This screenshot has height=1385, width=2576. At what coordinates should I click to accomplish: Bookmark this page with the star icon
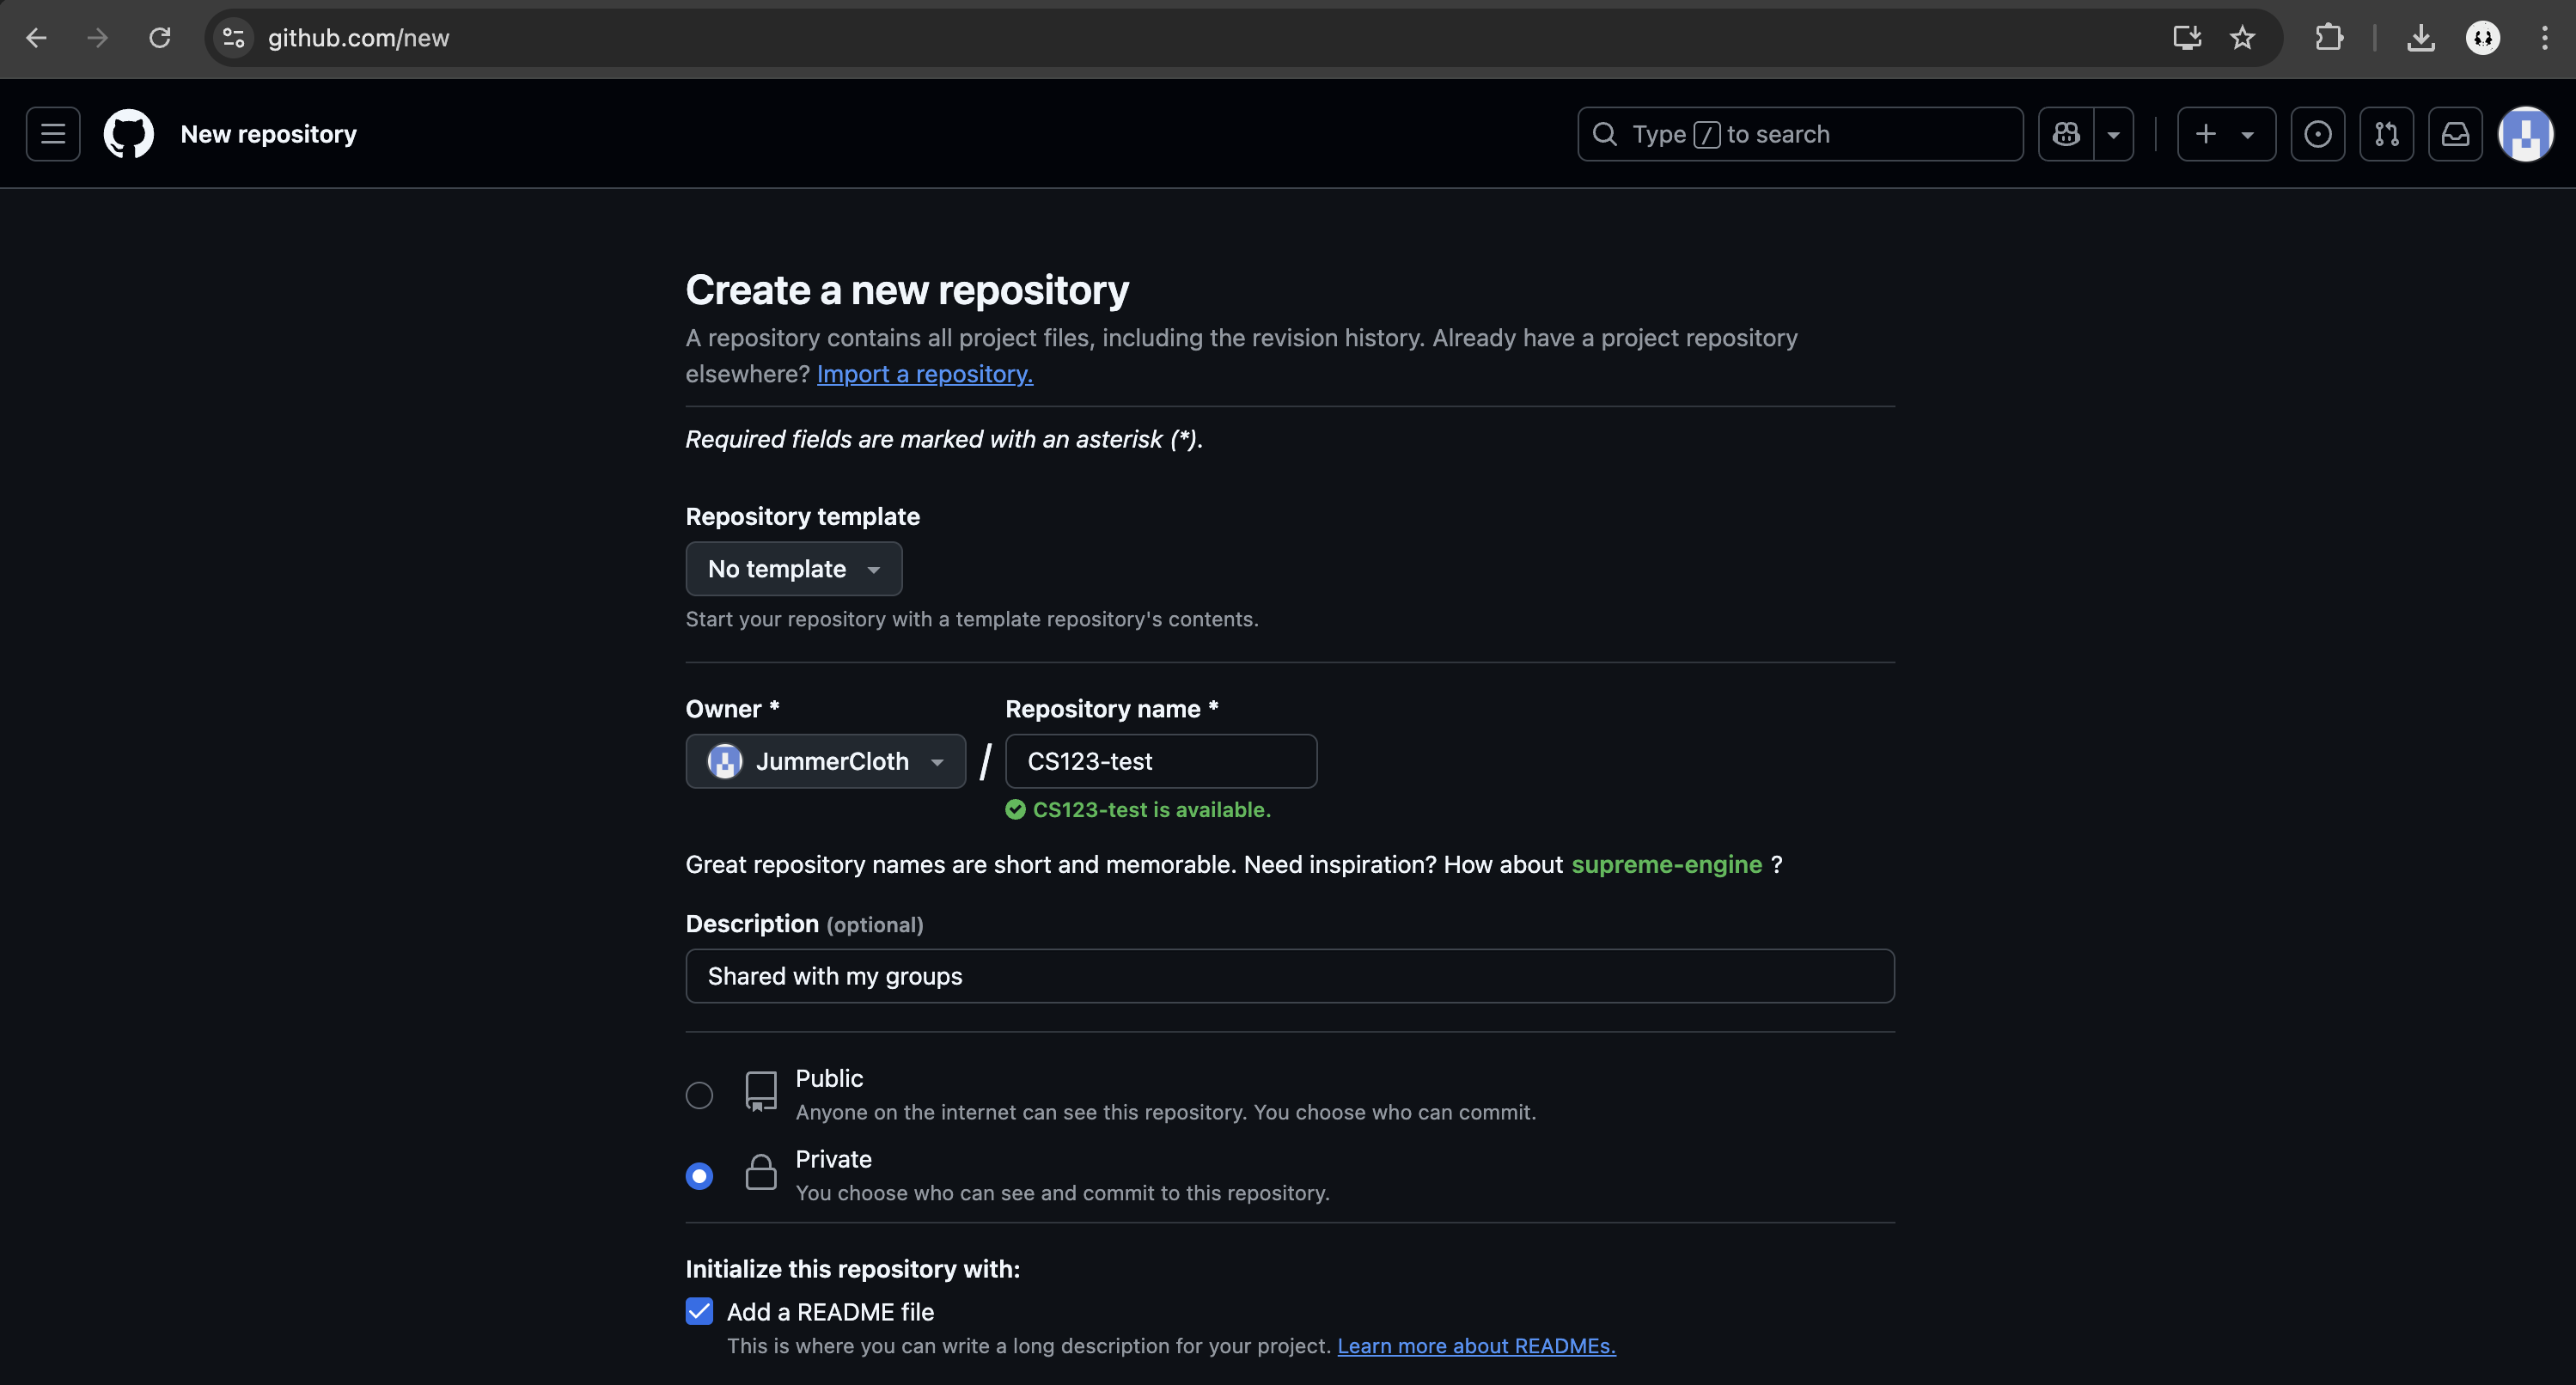(x=2243, y=38)
